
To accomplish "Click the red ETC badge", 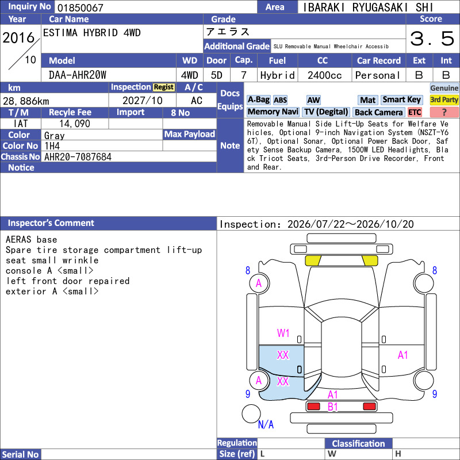I will [x=415, y=112].
